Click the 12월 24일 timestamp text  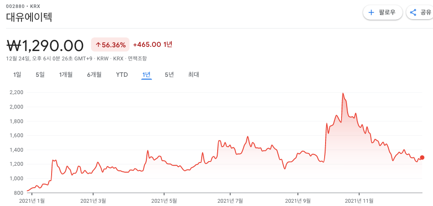point(50,59)
